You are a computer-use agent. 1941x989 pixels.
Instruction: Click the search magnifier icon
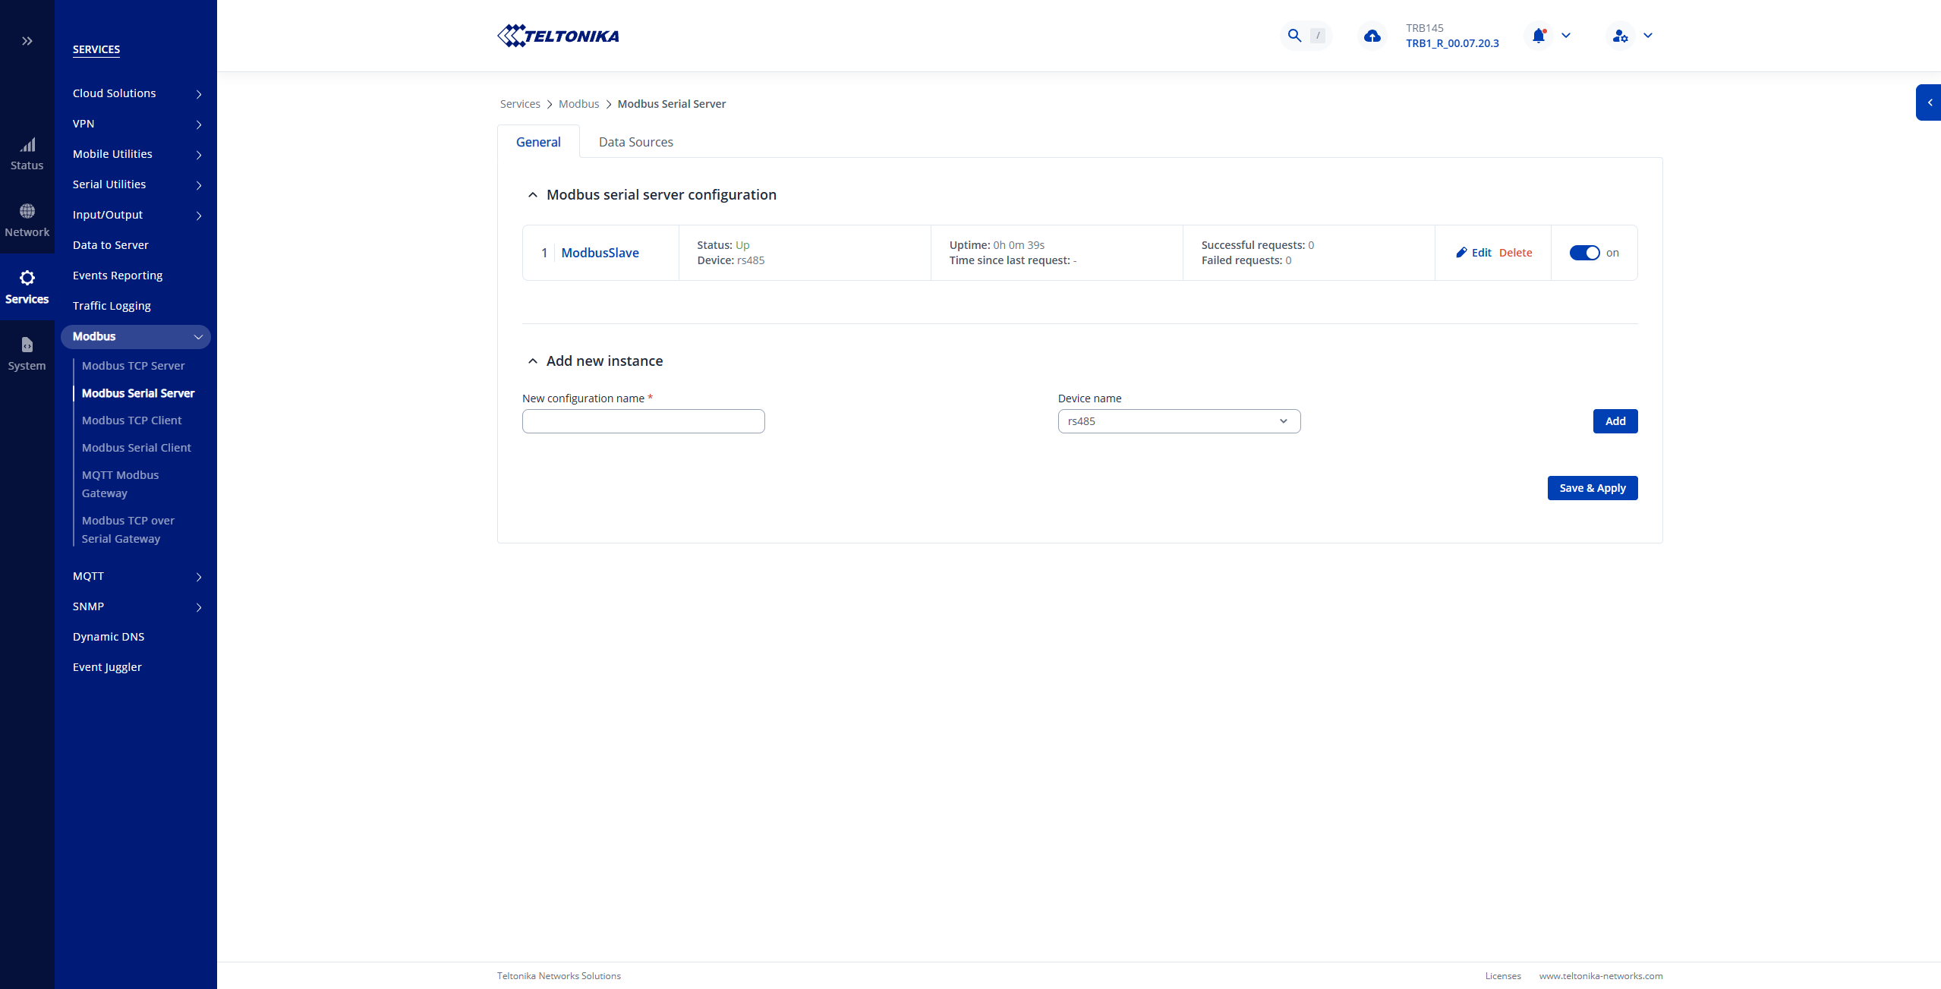point(1294,36)
